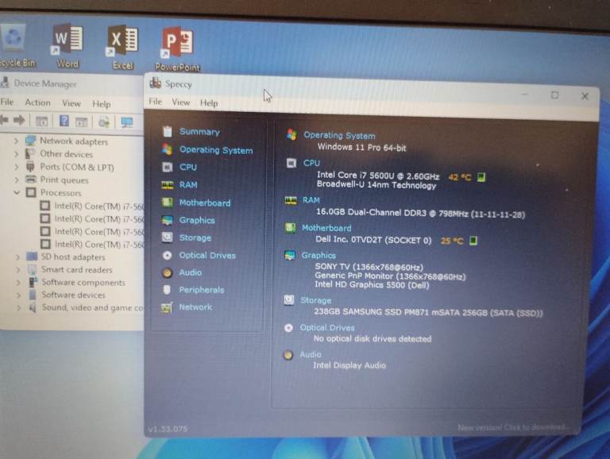Screen dimensions: 610x459
Task: Click Motherboard heading link in summary
Action: [326, 228]
